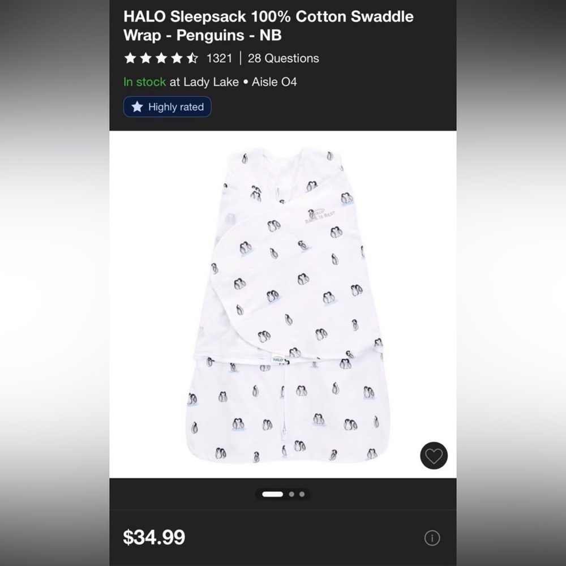This screenshot has height=566, width=566.
Task: Click the half-filled fifth rating star
Action: (x=192, y=58)
